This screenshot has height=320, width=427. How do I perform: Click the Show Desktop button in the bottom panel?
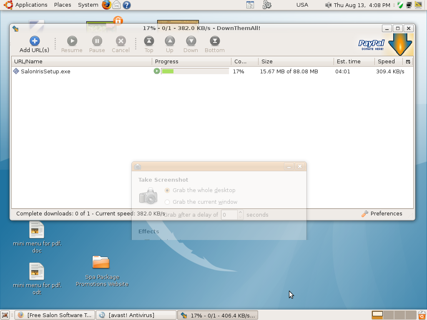pyautogui.click(x=5, y=315)
